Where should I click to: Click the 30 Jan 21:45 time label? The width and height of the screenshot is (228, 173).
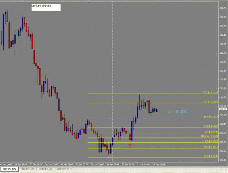coord(67,164)
